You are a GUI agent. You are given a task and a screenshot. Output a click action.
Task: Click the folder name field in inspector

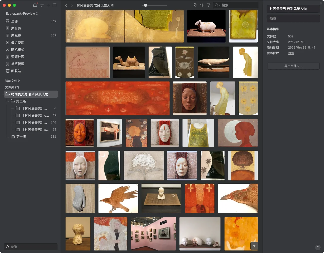coord(293,9)
